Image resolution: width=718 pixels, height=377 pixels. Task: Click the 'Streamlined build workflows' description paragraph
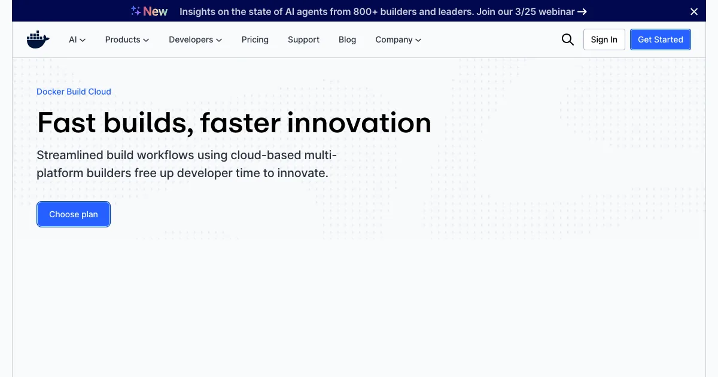point(187,164)
